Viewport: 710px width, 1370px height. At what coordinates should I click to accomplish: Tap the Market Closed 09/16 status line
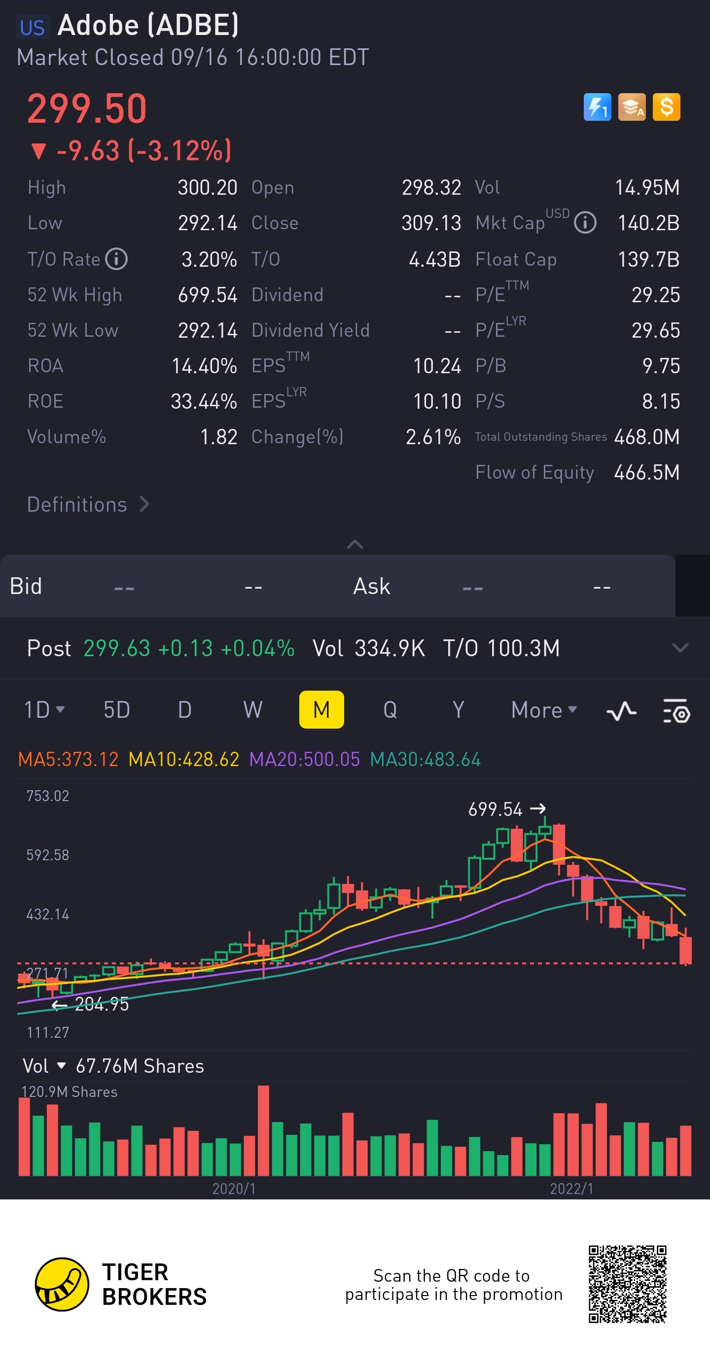click(x=193, y=58)
